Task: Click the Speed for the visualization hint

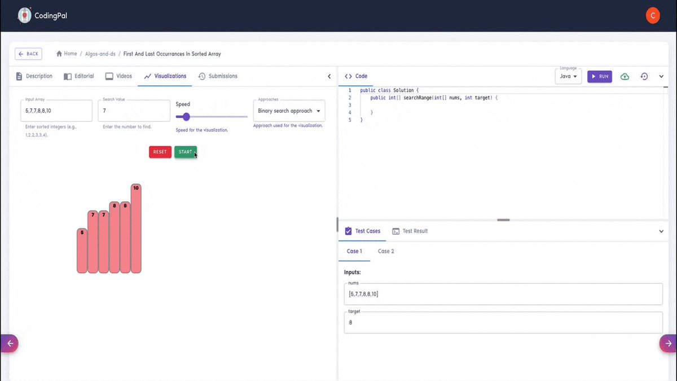Action: [201, 130]
